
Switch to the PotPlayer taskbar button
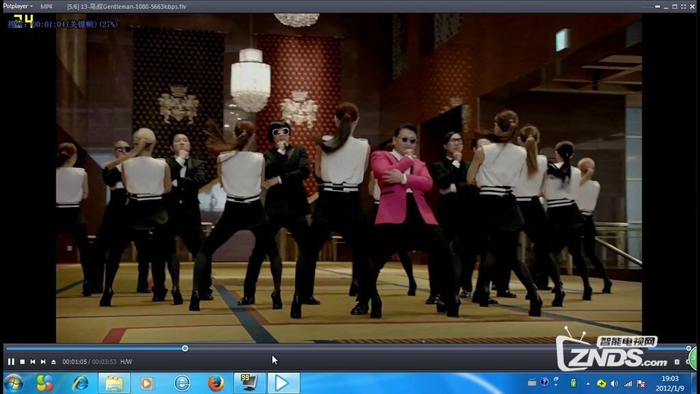tap(283, 383)
